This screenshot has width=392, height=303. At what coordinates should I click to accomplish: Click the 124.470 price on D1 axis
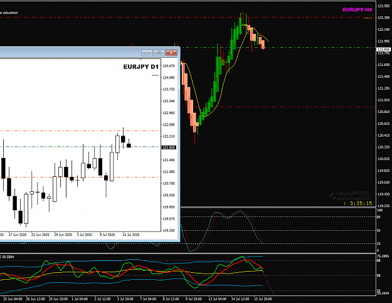[x=169, y=66]
